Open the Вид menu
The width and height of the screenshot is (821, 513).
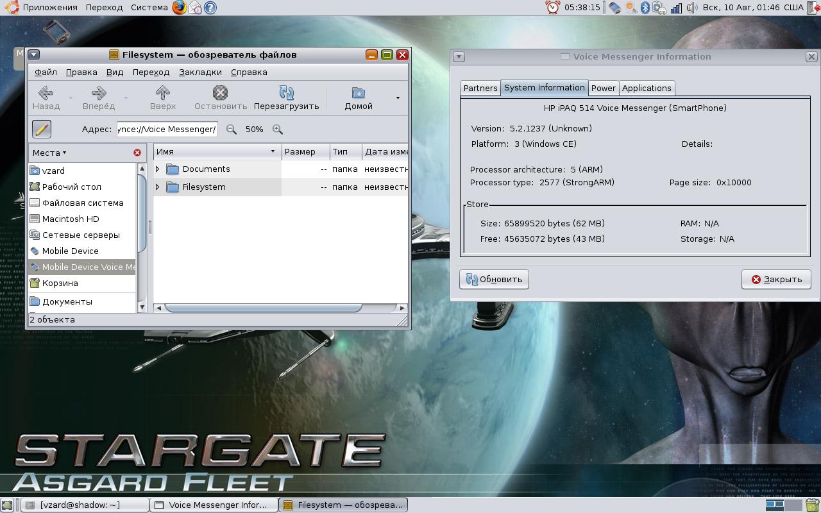(x=115, y=72)
